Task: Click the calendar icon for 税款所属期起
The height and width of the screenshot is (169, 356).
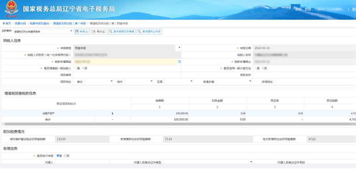Action: [x=179, y=62]
